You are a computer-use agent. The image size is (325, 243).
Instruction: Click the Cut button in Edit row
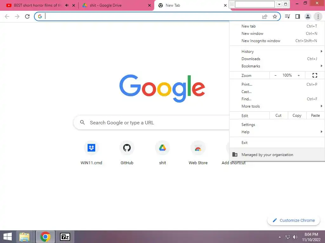[279, 115]
